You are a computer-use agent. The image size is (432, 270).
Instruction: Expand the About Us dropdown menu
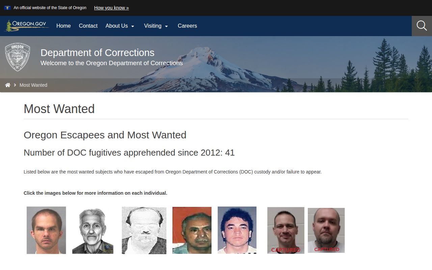120,26
